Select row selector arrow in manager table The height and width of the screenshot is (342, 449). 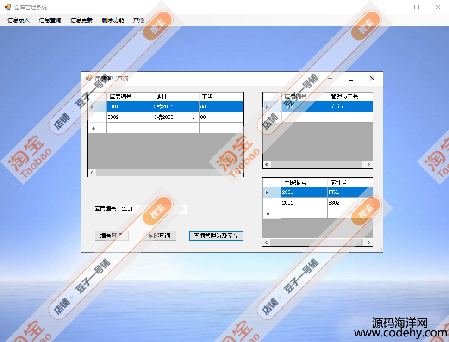pos(272,106)
